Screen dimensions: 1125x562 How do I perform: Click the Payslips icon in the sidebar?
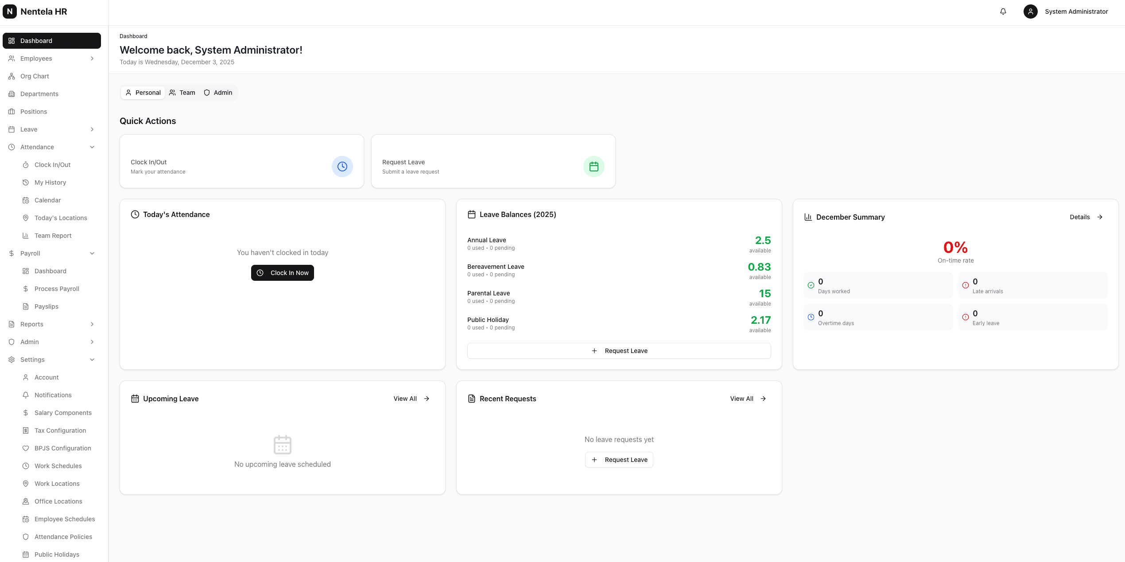click(26, 306)
